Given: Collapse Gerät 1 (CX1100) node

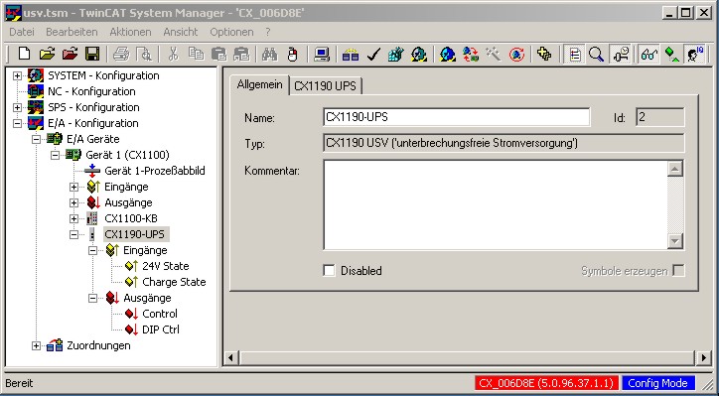Looking at the screenshot, I should coord(55,156).
